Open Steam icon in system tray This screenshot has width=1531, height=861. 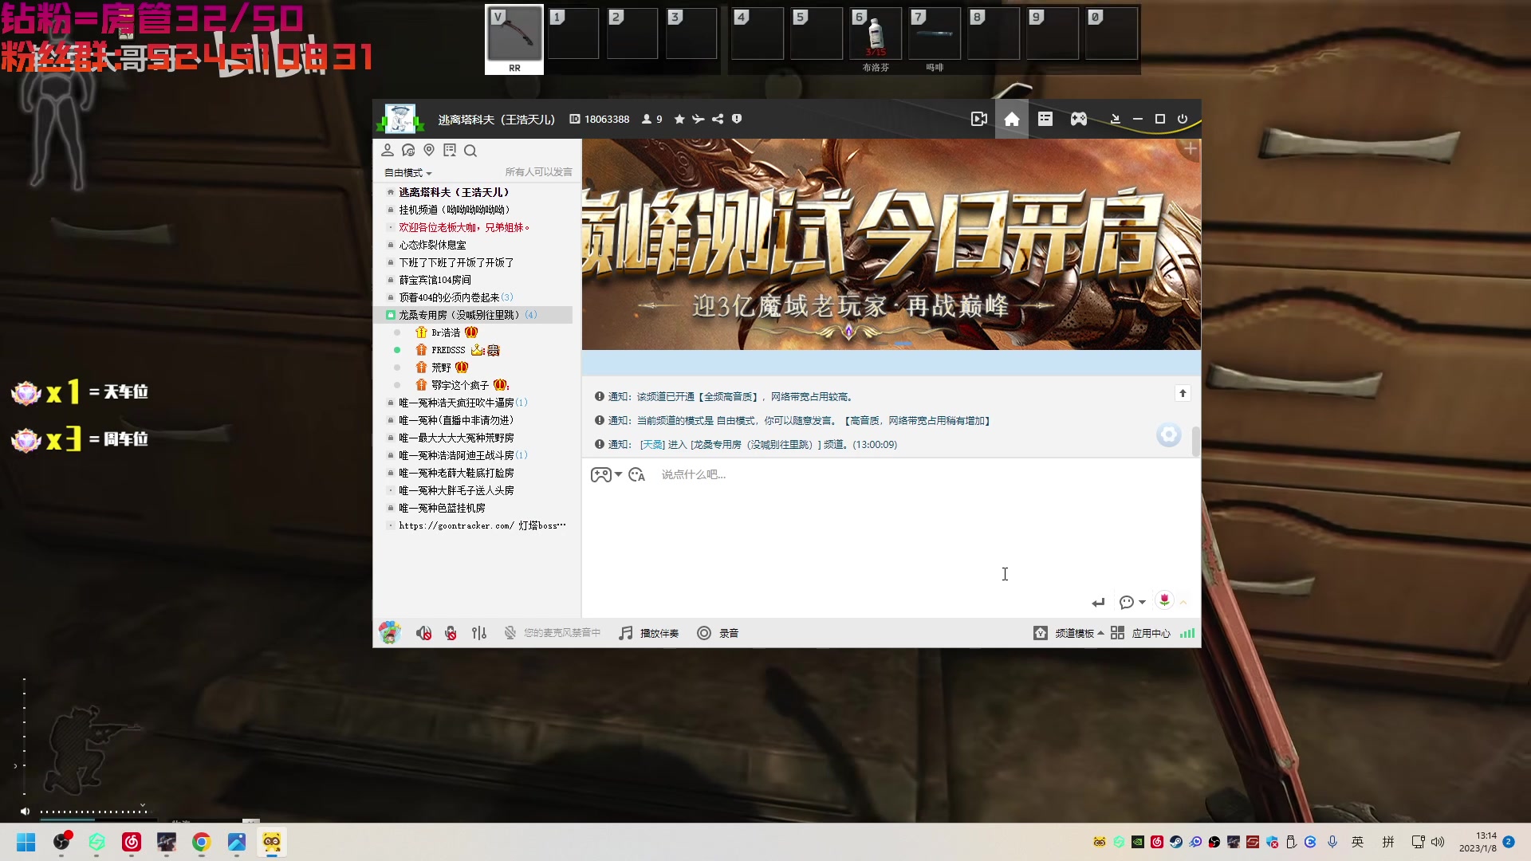1176,842
